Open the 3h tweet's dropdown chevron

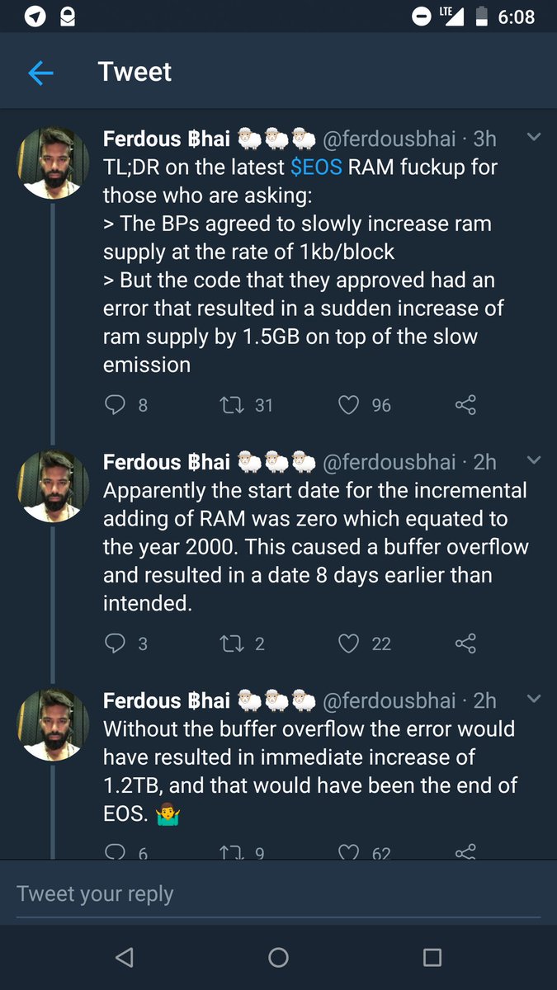(533, 137)
